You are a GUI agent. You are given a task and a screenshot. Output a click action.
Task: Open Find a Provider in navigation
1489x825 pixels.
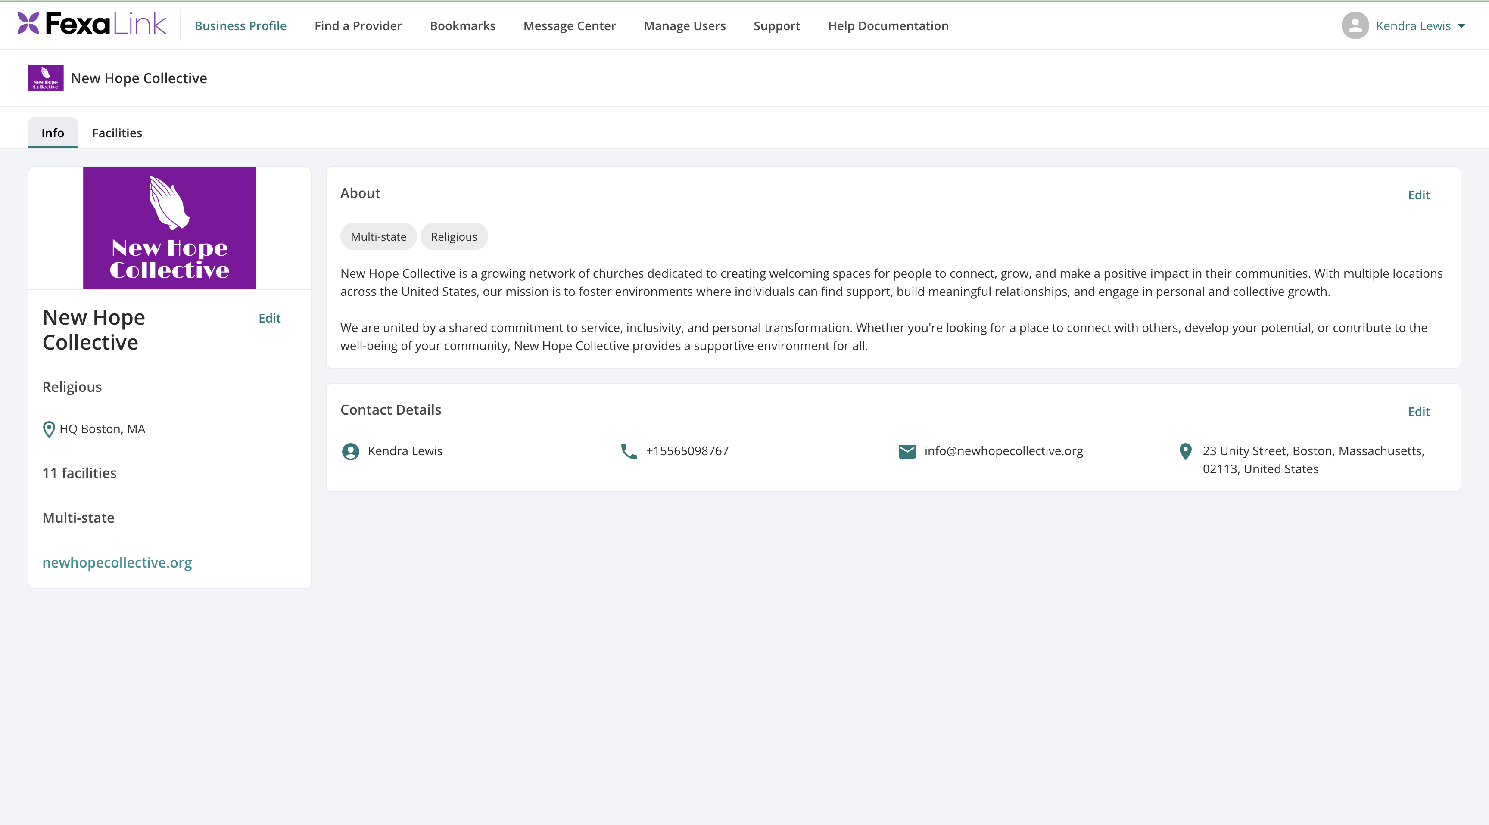358,26
